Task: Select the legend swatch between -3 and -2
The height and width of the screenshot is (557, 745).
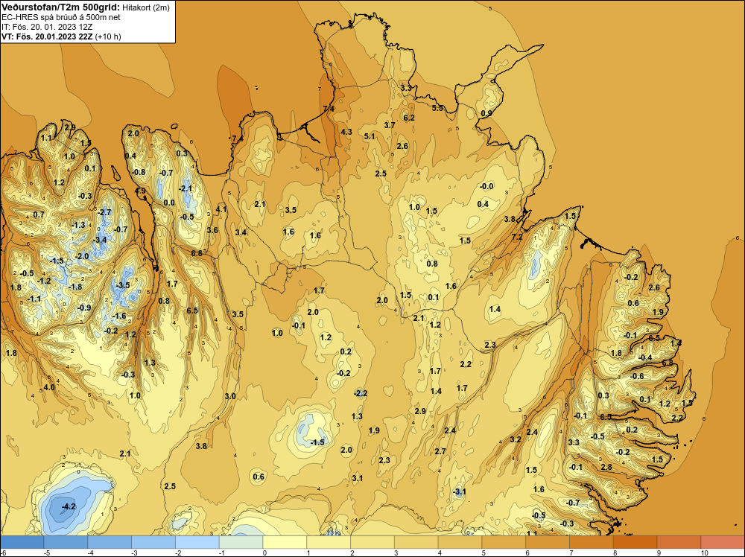Action: (x=153, y=542)
